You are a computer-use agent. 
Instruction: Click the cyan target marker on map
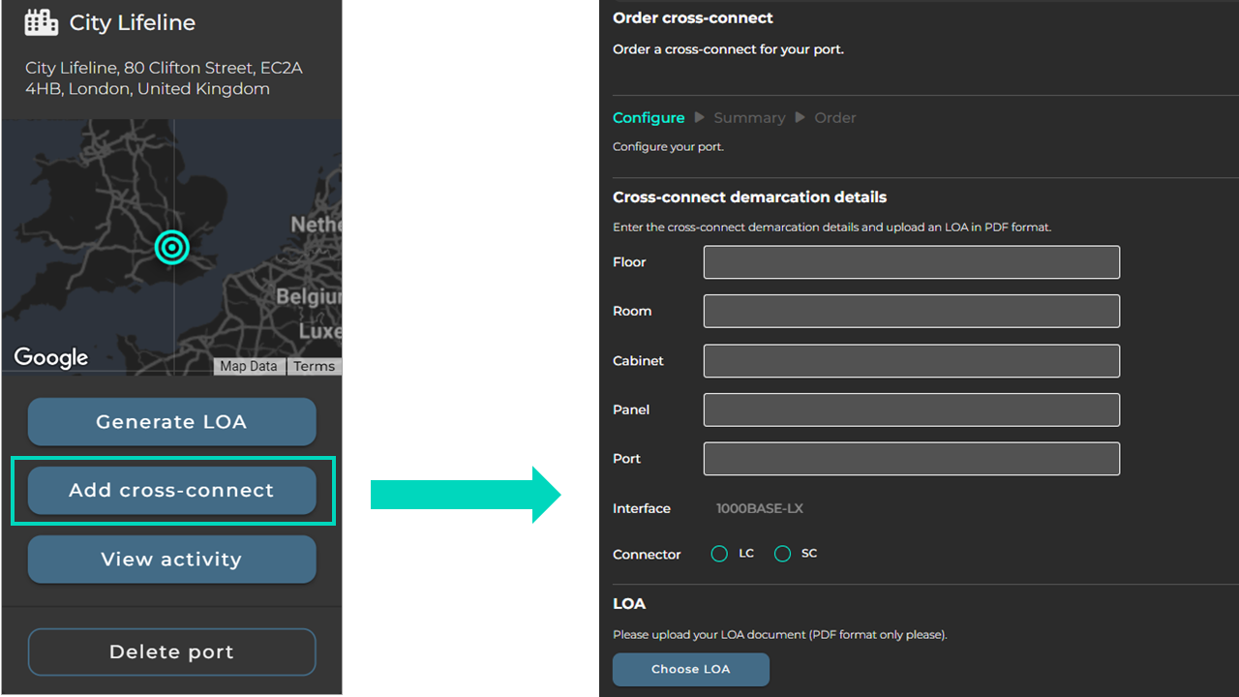[172, 247]
